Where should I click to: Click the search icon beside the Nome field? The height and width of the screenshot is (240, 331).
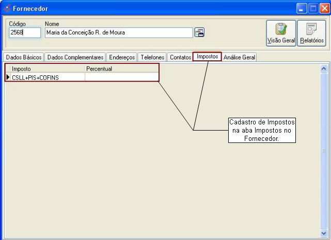point(199,33)
